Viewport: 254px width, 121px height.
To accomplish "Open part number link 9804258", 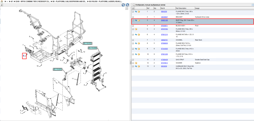I will (x=164, y=12).
